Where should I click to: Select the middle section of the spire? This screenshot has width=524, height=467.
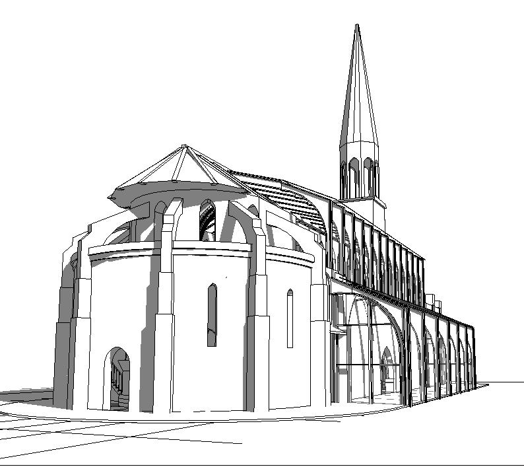[358, 99]
